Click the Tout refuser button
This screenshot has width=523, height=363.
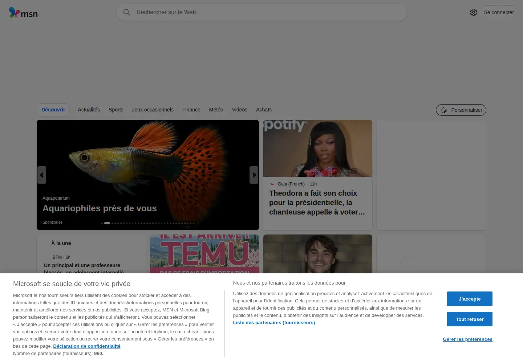[x=470, y=319]
